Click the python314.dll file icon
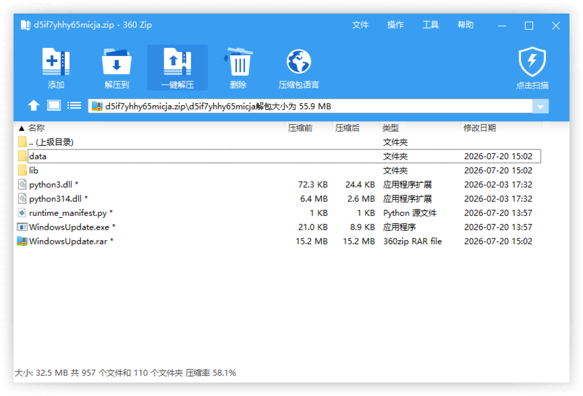The width and height of the screenshot is (583, 396). (22, 199)
